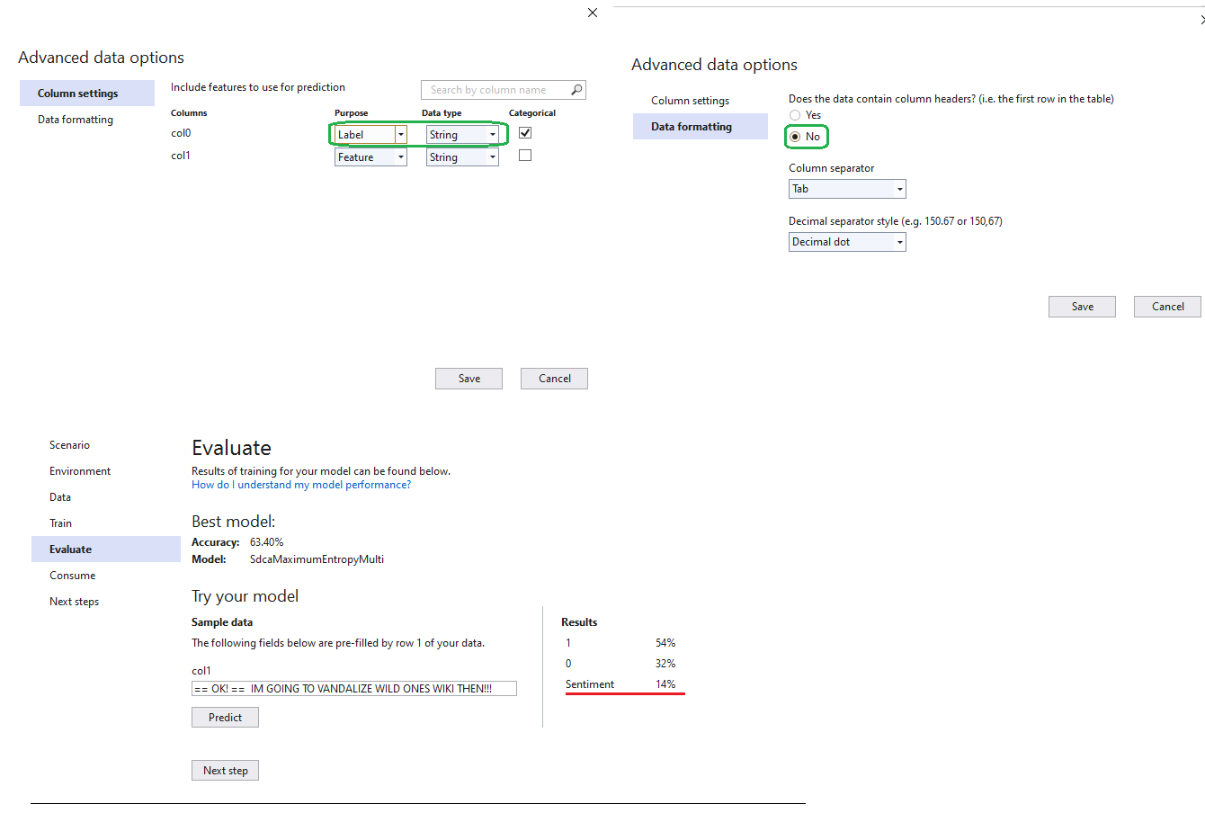Screen dimensions: 1205x813
Task: Click the search magnifier icon
Action: (576, 89)
